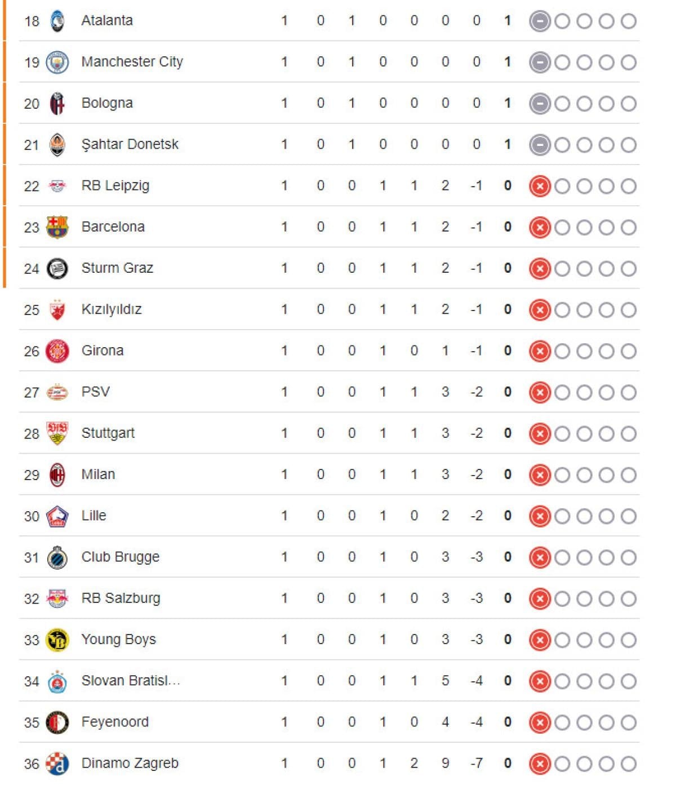Click the Girona club crest

[57, 351]
